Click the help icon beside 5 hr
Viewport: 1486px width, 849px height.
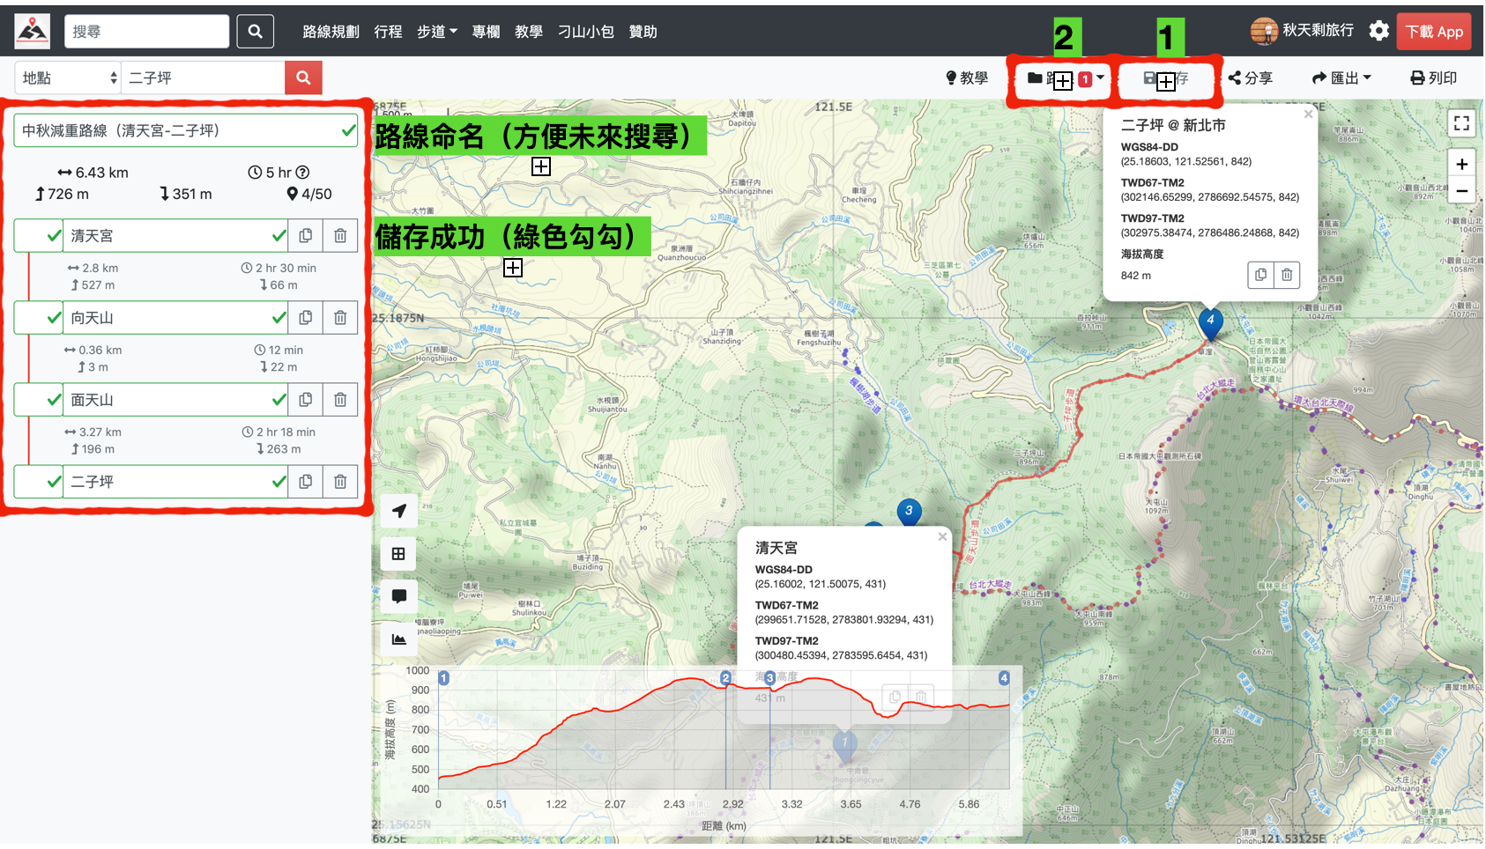coord(302,173)
